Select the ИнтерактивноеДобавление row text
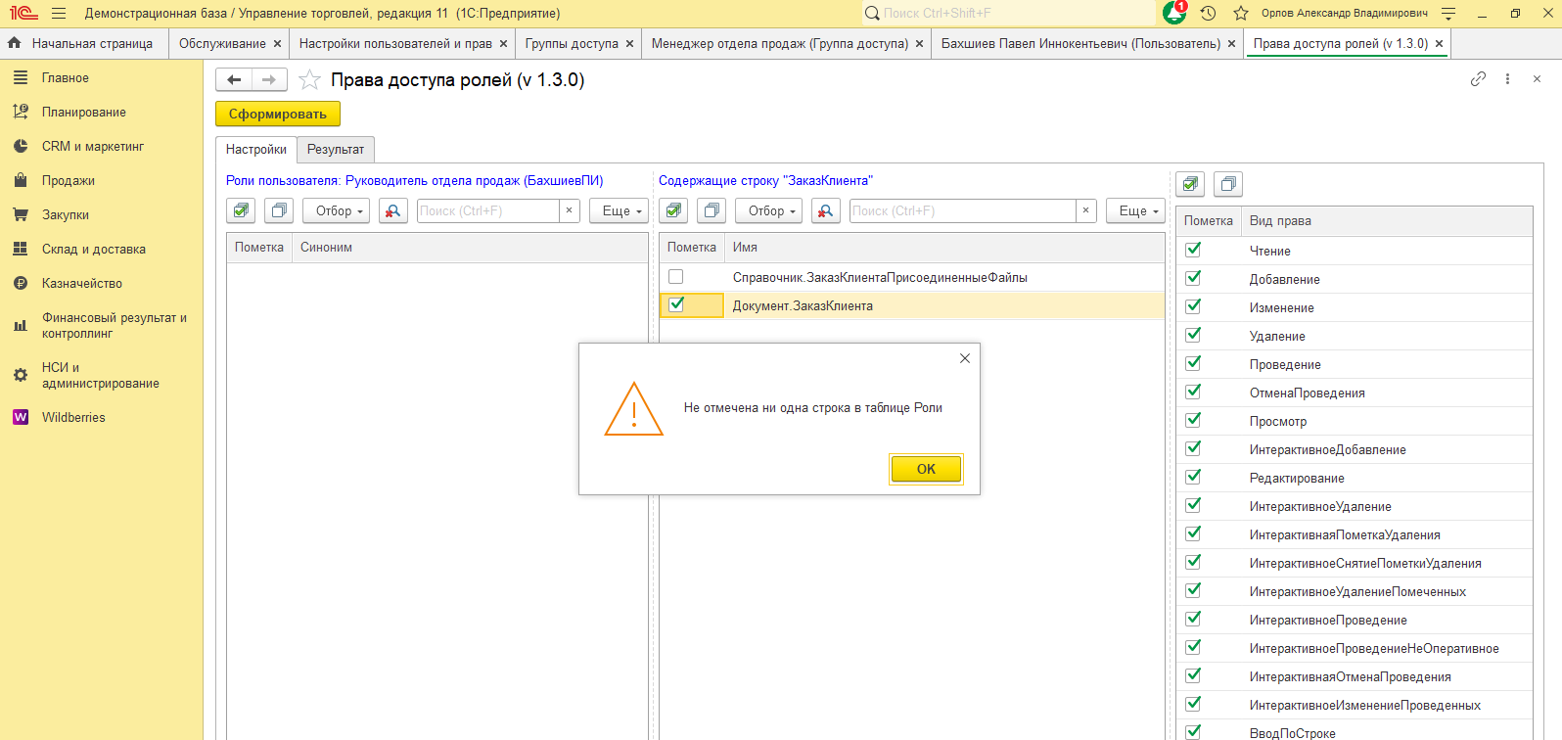 coord(1327,450)
